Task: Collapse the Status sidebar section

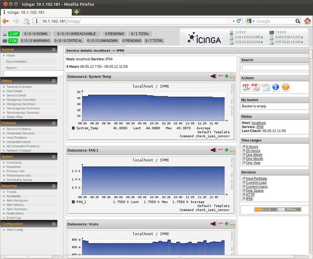Action: [54, 81]
